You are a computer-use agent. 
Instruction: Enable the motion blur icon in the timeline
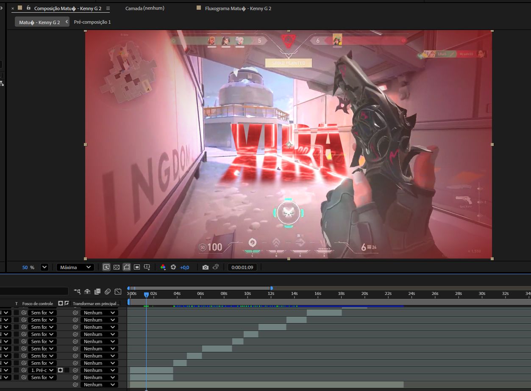tap(108, 291)
